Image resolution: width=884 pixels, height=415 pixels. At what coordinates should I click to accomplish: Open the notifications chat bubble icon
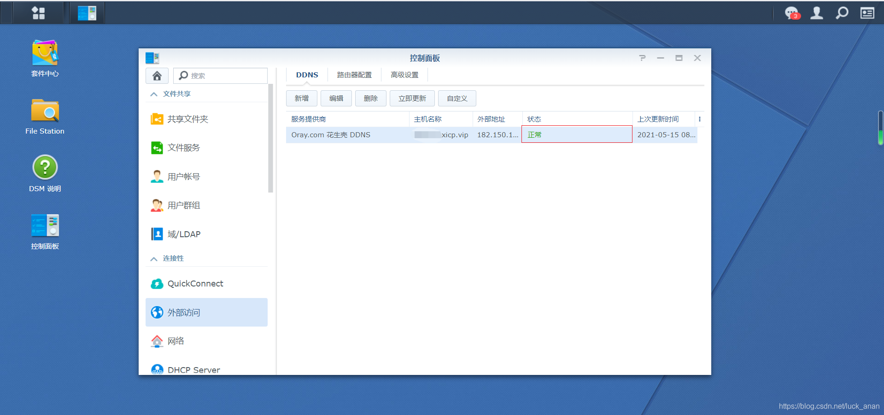click(x=791, y=13)
